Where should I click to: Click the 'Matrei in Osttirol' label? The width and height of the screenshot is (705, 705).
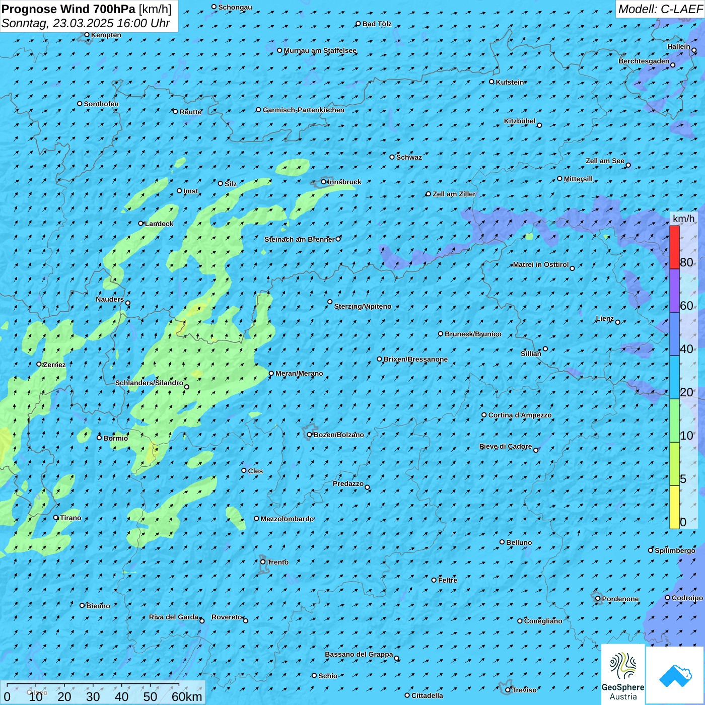pyautogui.click(x=541, y=264)
